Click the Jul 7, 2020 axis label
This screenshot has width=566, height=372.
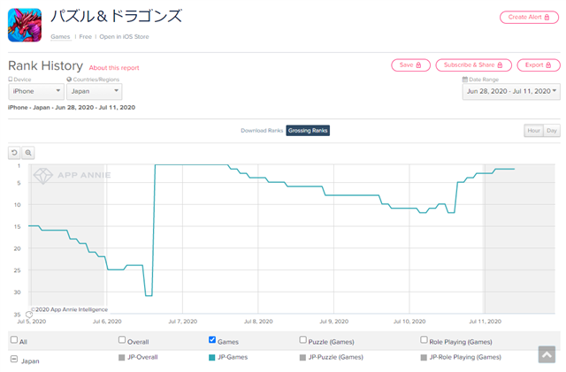pyautogui.click(x=183, y=322)
